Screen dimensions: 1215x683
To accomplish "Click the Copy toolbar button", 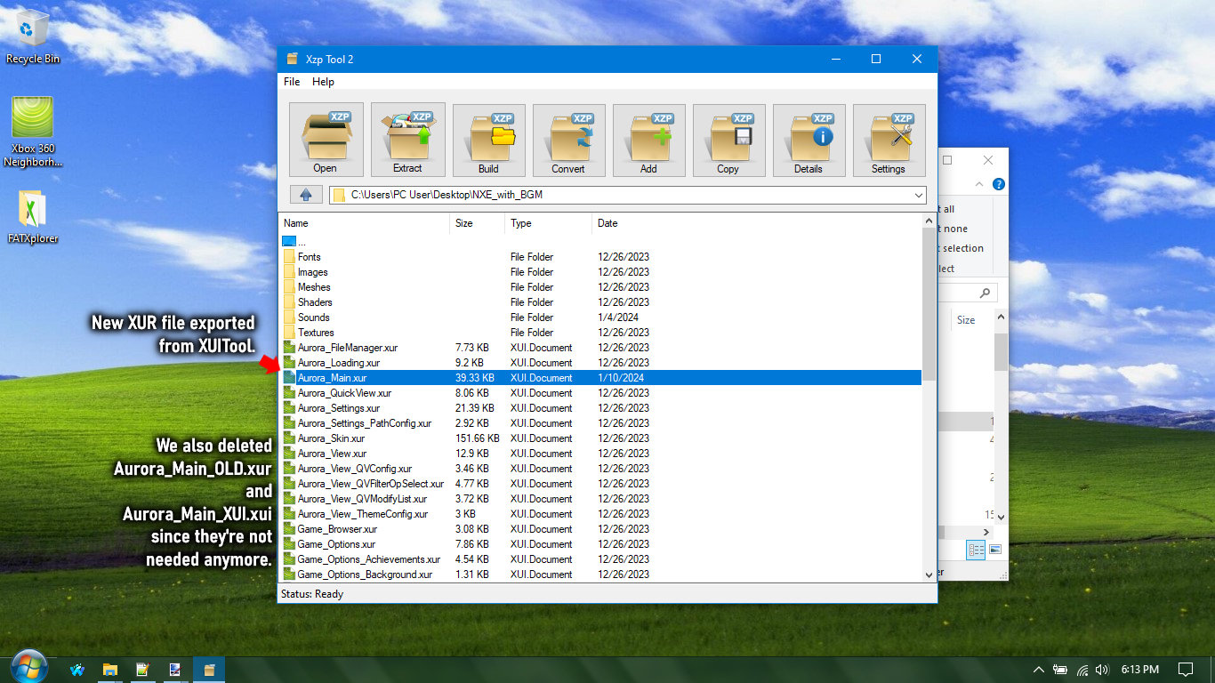I will click(x=728, y=140).
